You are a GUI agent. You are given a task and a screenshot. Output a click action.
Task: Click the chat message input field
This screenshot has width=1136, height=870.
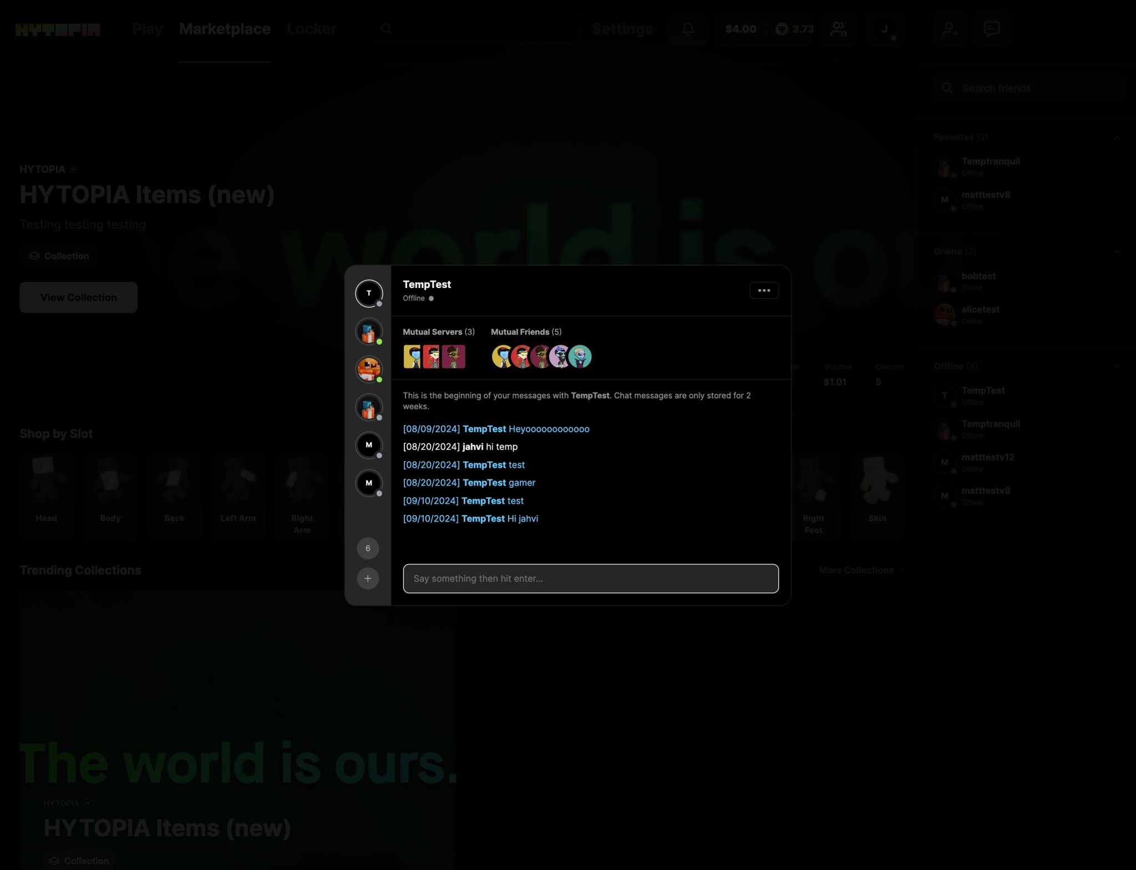coord(590,578)
